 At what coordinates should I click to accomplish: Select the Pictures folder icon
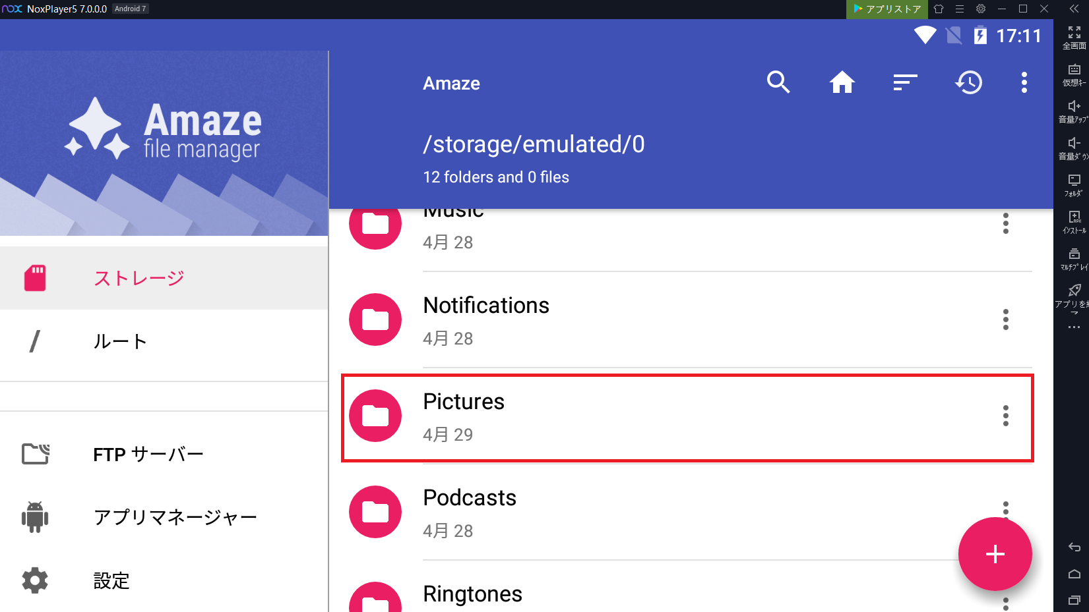[375, 416]
